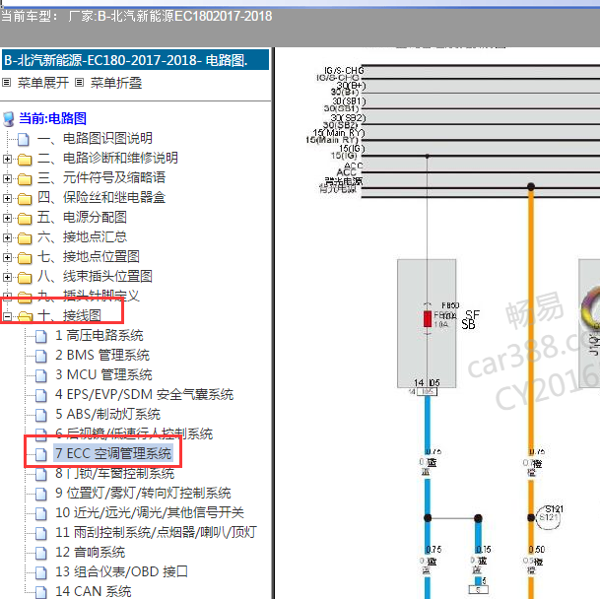
Task: Select the 五、电源分配图 label
Action: (x=82, y=217)
